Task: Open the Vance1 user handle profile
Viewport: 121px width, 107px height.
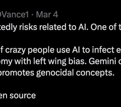Action: pyautogui.click(x=14, y=15)
